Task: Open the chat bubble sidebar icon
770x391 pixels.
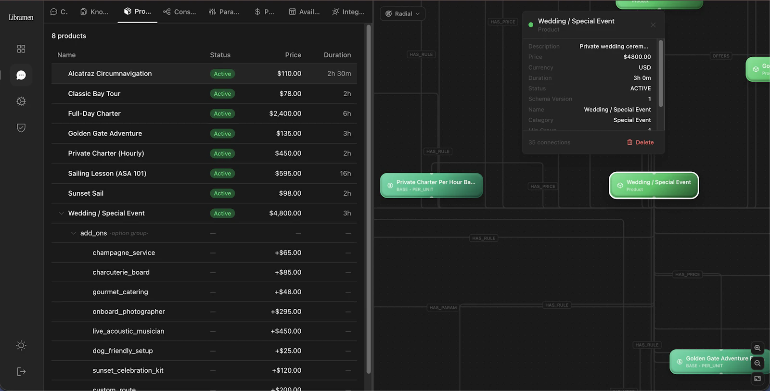Action: click(21, 75)
